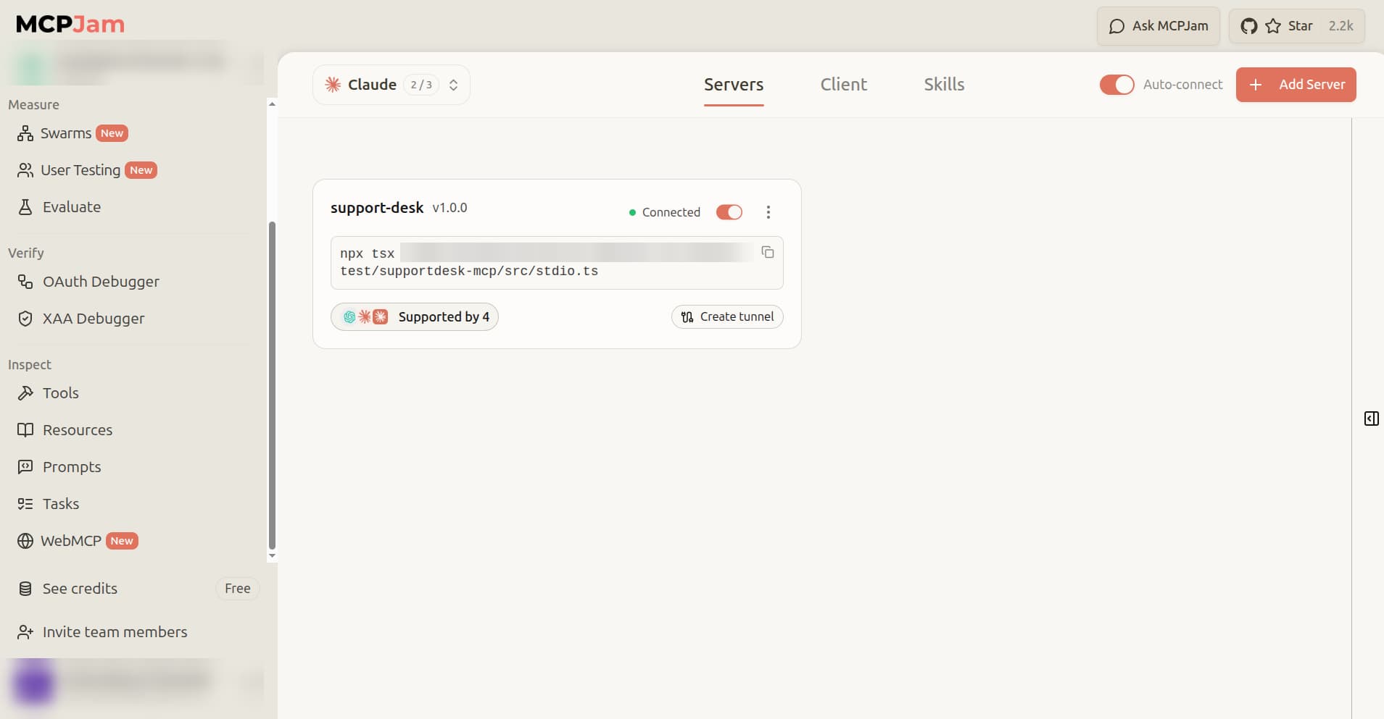Click the Resources book icon

click(25, 430)
